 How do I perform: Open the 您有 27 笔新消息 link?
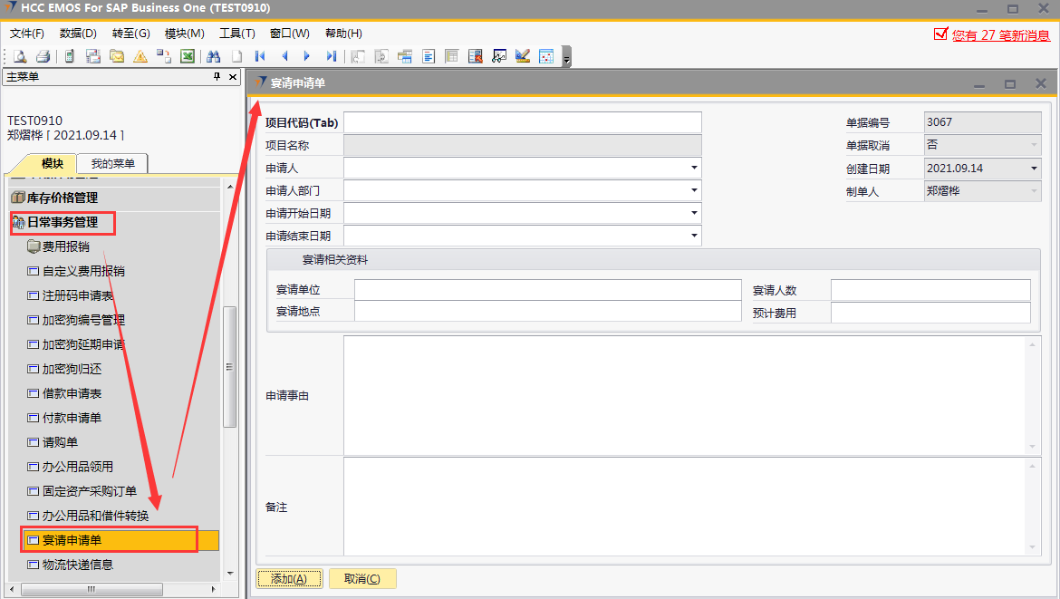1000,34
